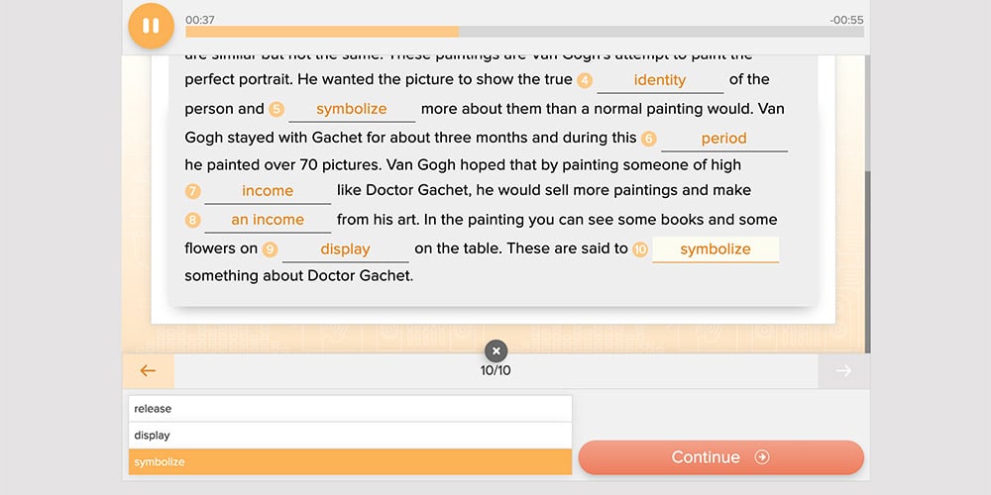This screenshot has width=991, height=495.
Task: Go to the next question arrow
Action: pyautogui.click(x=843, y=371)
